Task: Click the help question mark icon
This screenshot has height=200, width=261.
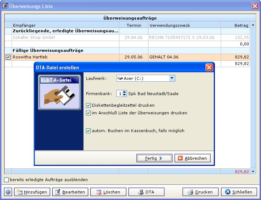Action: tap(8, 192)
